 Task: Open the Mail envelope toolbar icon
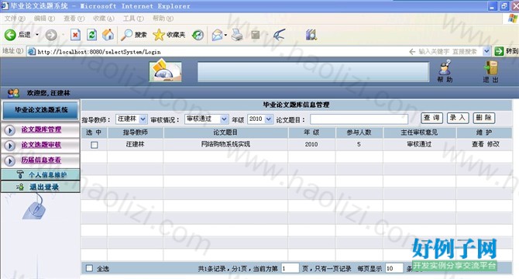218,35
